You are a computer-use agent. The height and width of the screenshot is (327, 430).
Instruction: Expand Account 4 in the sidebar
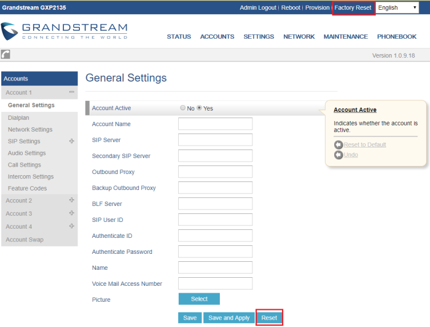click(x=72, y=226)
